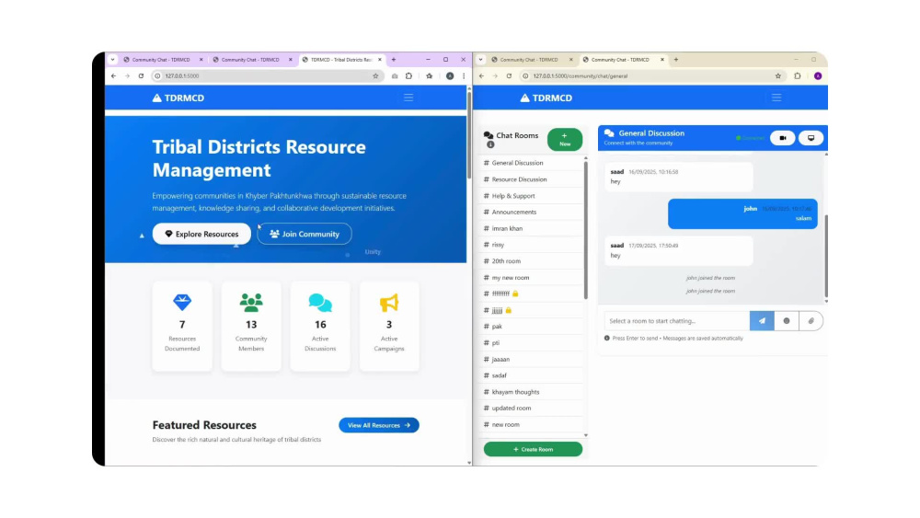Click the Join Community button
920x518 pixels.
304,234
